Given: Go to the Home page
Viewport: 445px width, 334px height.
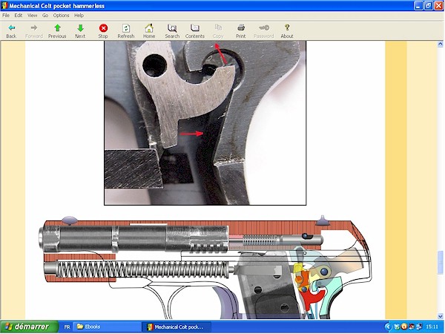Looking at the screenshot, I should tap(149, 31).
